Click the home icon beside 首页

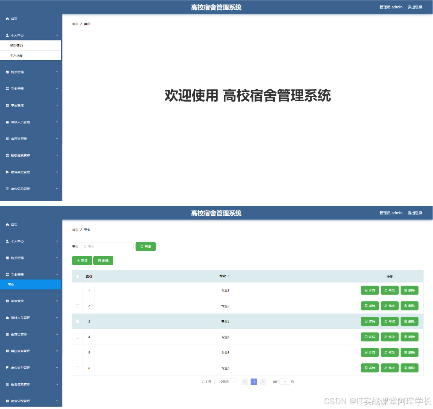pyautogui.click(x=7, y=18)
